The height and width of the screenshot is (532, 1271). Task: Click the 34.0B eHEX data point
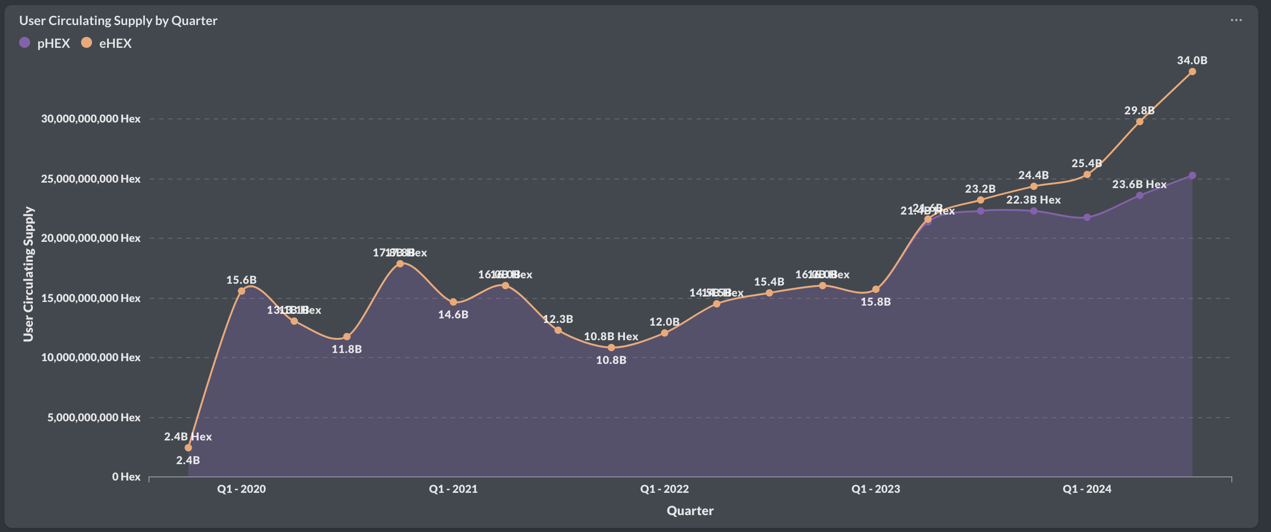(x=1192, y=72)
